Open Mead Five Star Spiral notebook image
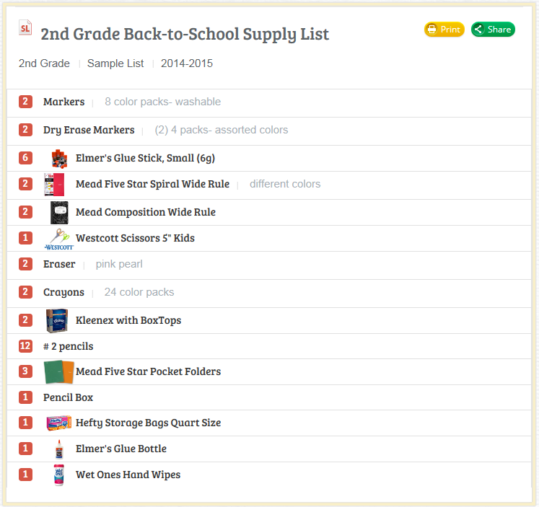The height and width of the screenshot is (507, 539). tap(54, 185)
